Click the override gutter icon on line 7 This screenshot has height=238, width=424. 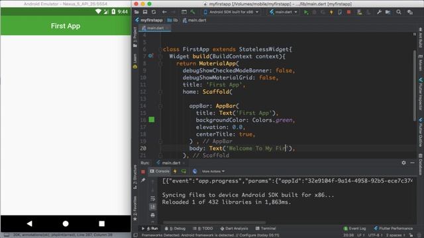coord(150,56)
